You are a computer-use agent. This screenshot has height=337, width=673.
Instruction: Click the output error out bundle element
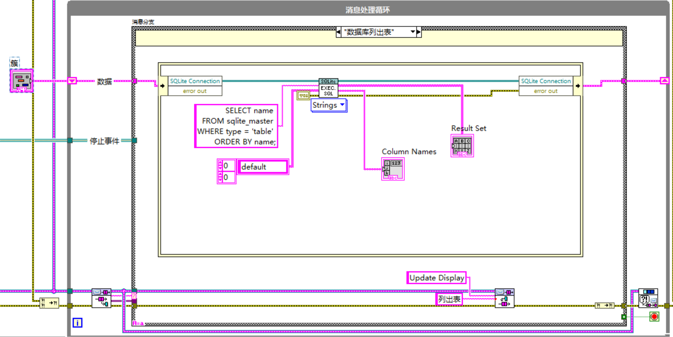coord(546,91)
